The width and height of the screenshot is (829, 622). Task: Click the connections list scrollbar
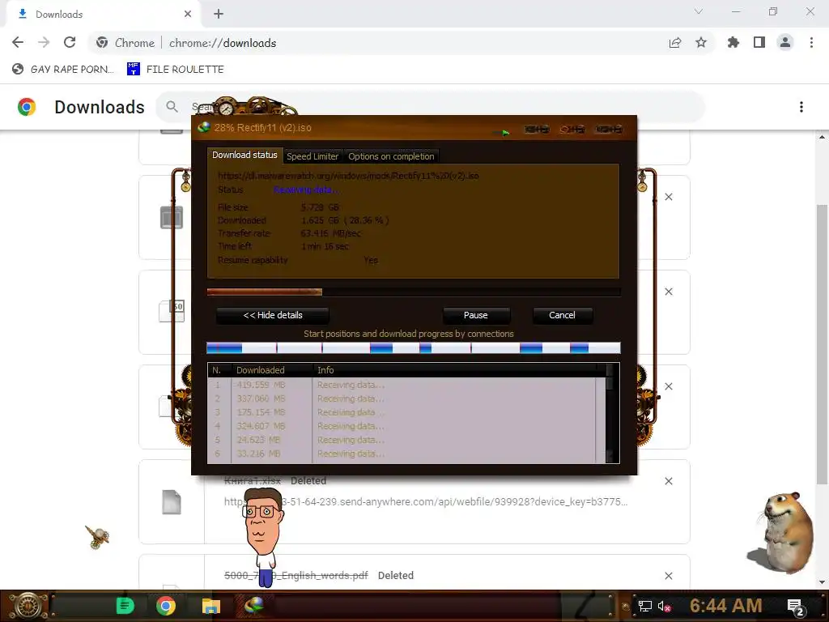tap(610, 414)
